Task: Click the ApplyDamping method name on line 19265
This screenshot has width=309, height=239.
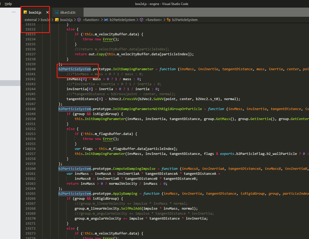Action: tap(125, 194)
